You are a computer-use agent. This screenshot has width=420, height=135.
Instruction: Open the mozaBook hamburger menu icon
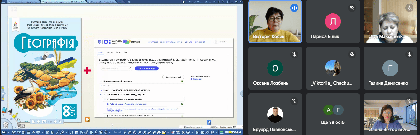[4, 2]
